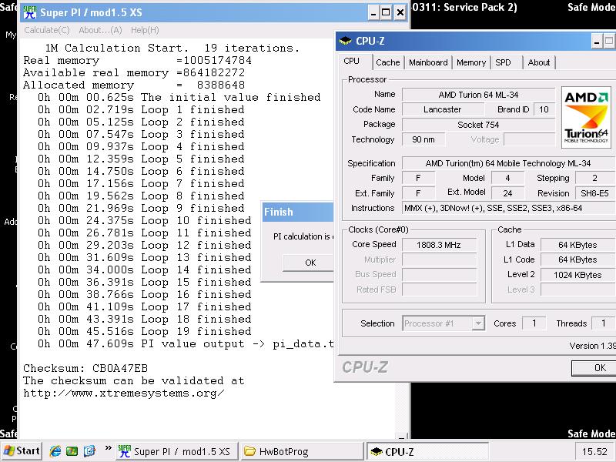Close the Super PI window

tap(400, 13)
